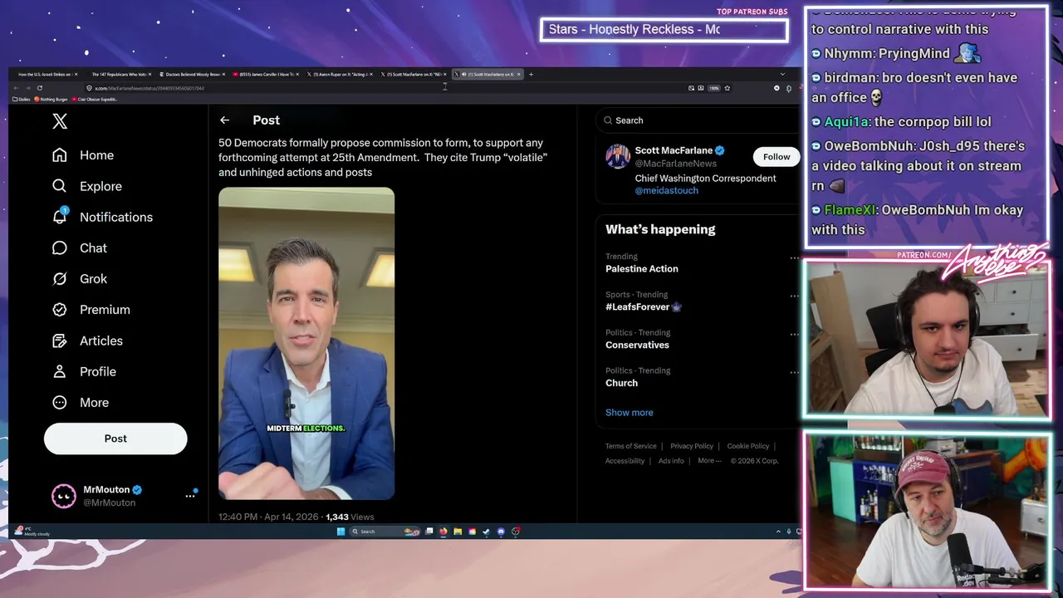Click Scott MacFarlane's profile avatar
The width and height of the screenshot is (1063, 598).
click(x=618, y=156)
